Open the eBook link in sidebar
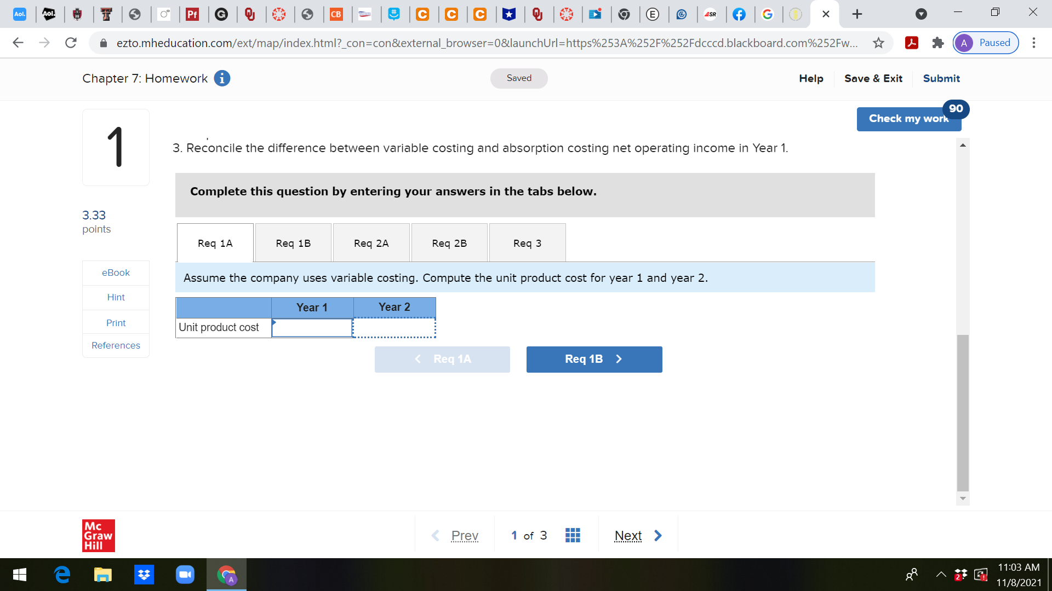This screenshot has width=1052, height=591. [115, 272]
